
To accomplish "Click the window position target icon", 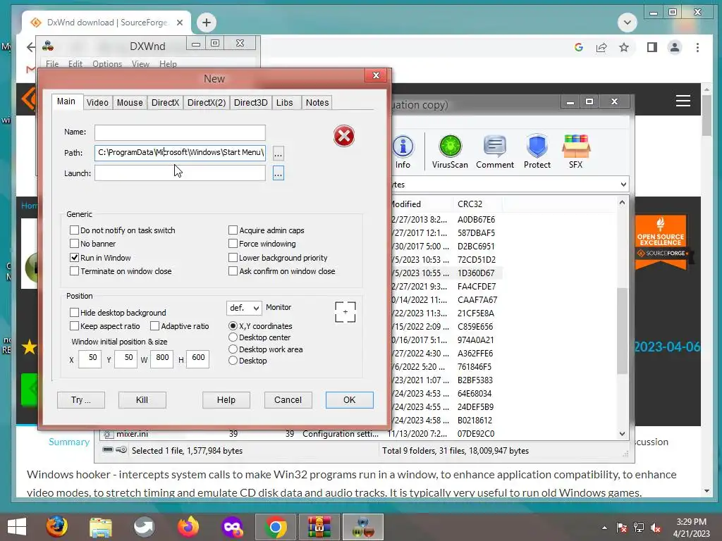I will [345, 312].
